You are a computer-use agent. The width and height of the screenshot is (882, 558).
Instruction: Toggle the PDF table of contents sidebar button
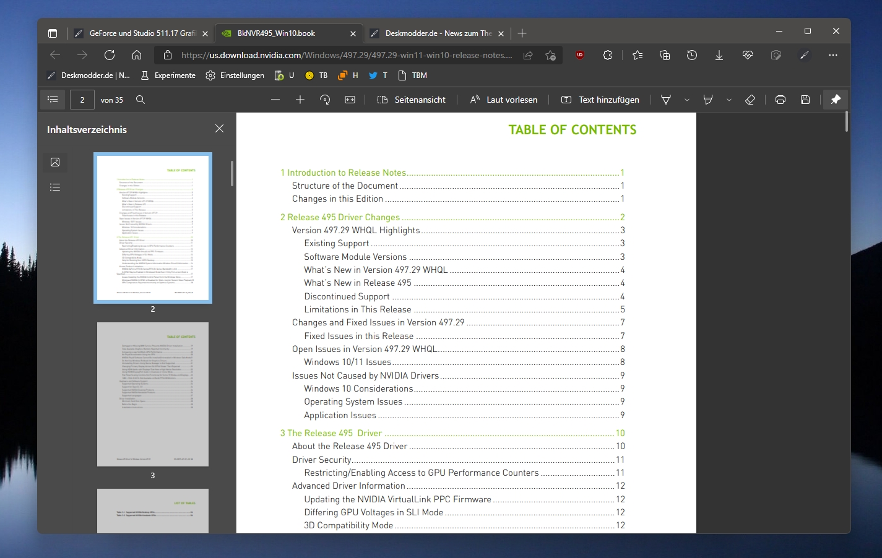[53, 100]
